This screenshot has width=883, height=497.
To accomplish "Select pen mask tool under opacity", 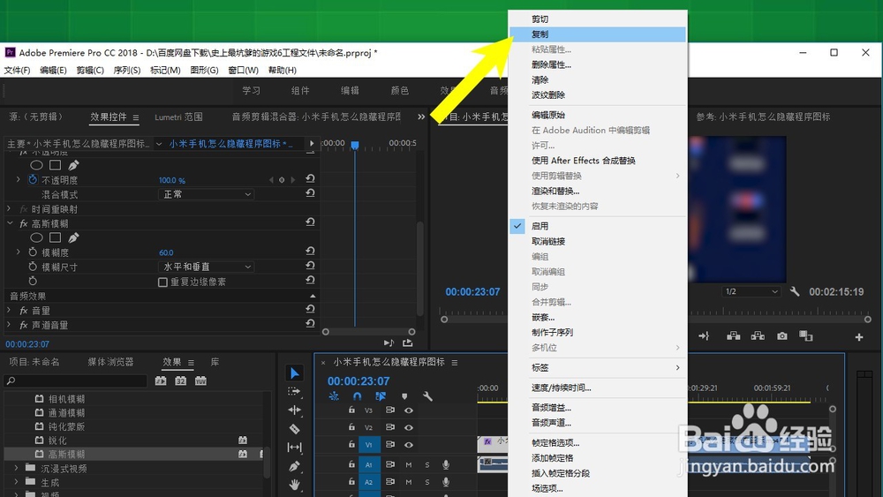I will point(74,165).
